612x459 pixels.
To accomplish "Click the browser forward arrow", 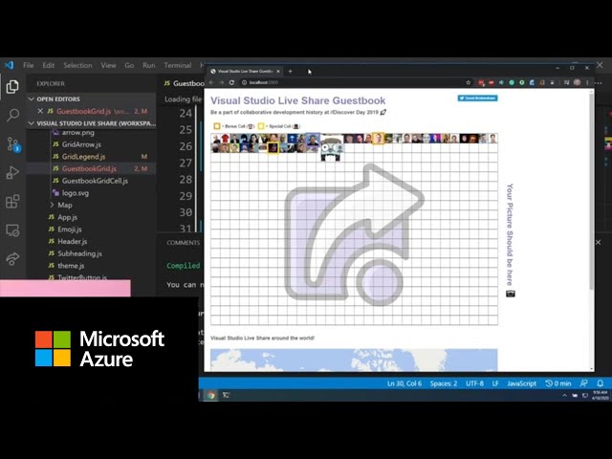I will coord(221,82).
